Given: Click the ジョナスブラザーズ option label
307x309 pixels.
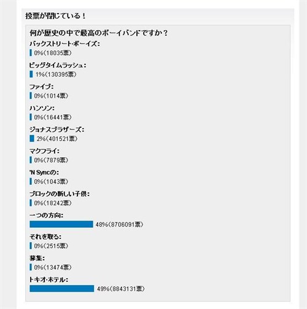Looking at the screenshot, I should 56,130.
